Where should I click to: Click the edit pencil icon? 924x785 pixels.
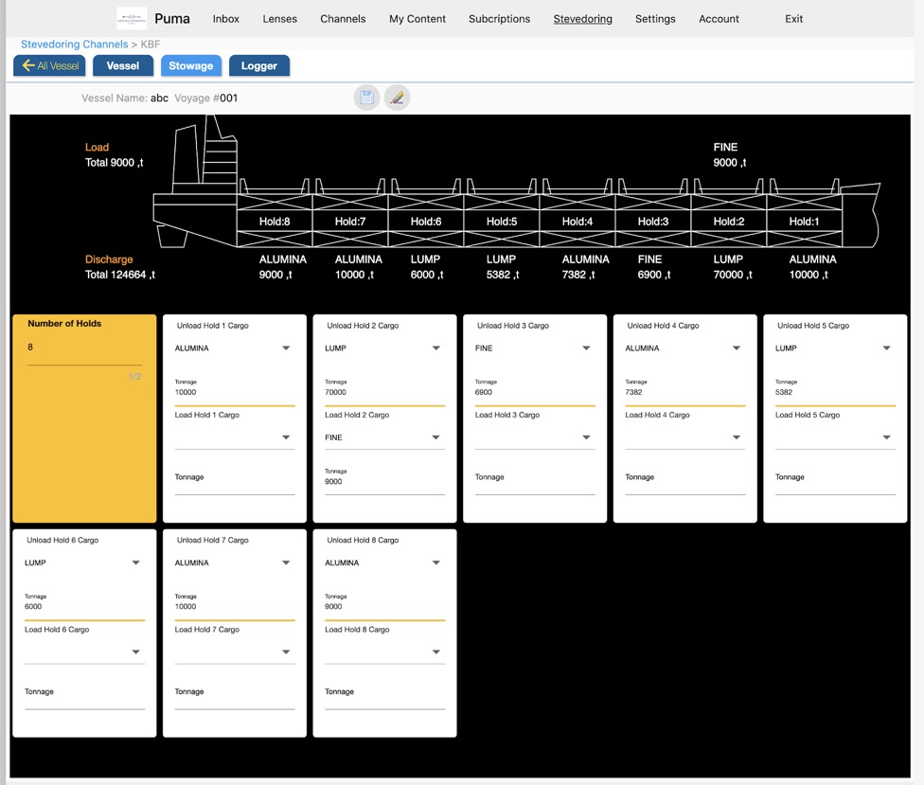[398, 98]
